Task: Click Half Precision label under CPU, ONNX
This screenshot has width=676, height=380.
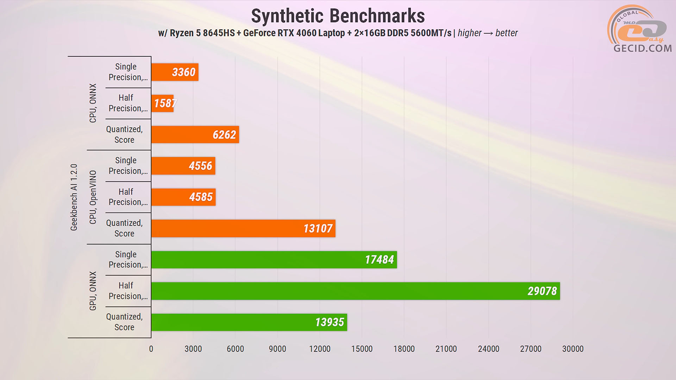Action: click(128, 103)
